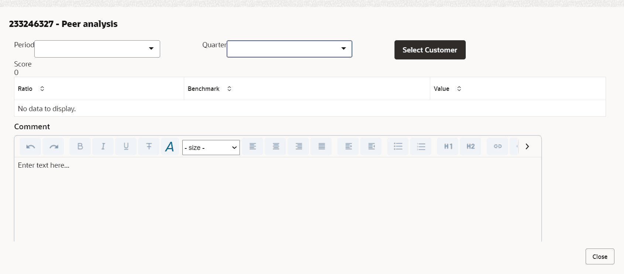This screenshot has width=624, height=274.
Task: Center align the comment text
Action: [276, 147]
